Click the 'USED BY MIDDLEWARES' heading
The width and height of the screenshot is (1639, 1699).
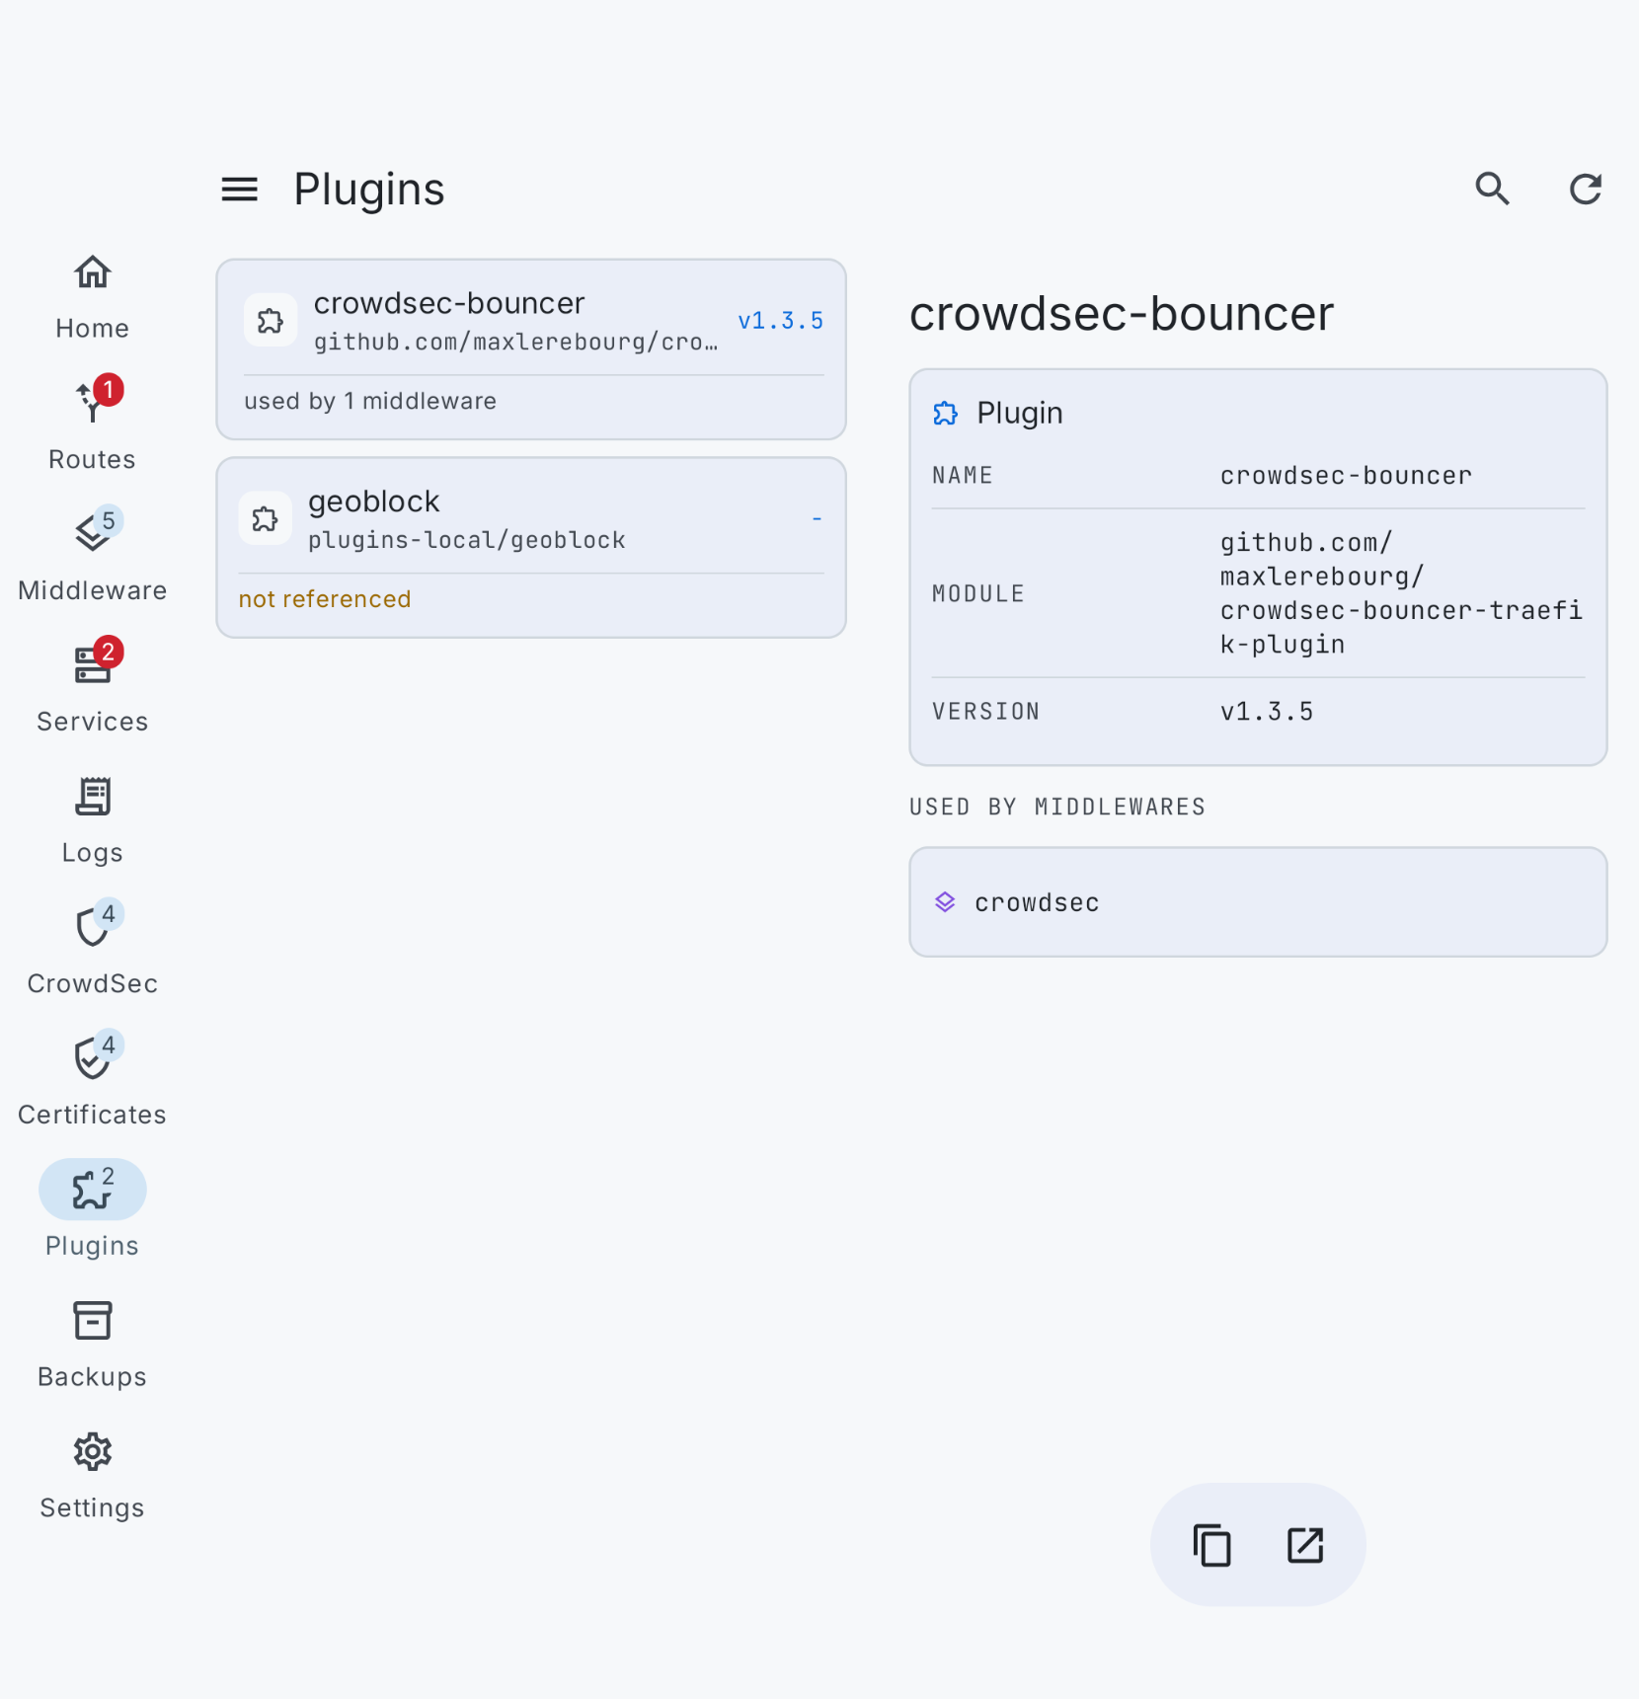tap(1057, 807)
